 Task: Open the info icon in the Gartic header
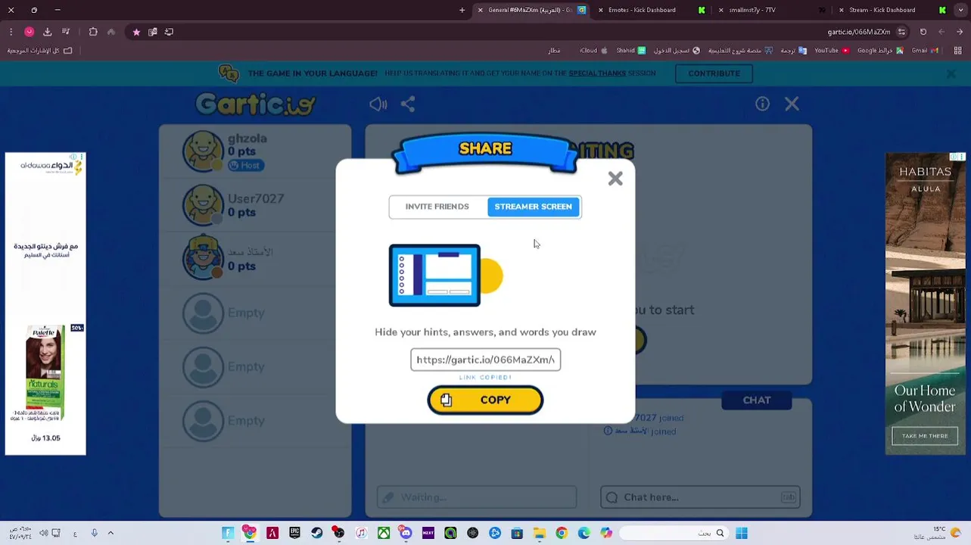click(762, 104)
